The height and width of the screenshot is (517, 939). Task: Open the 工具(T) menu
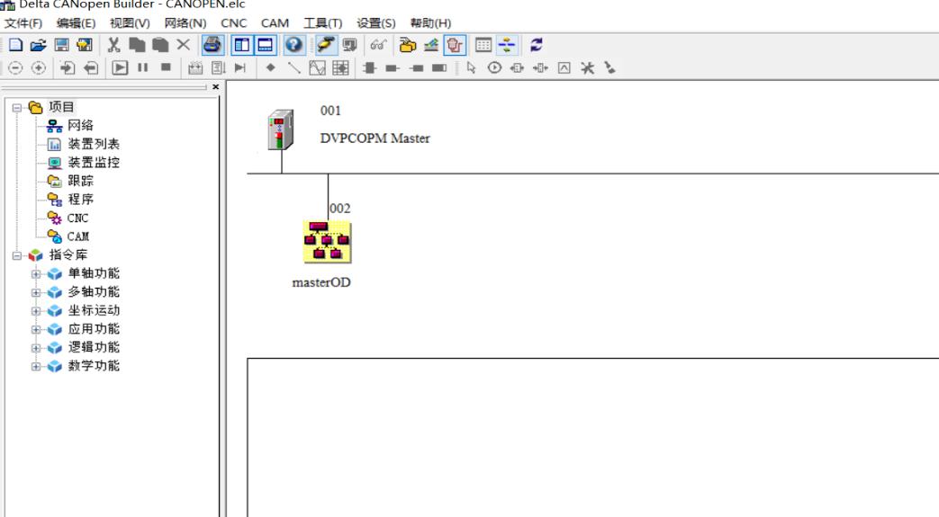coord(323,22)
